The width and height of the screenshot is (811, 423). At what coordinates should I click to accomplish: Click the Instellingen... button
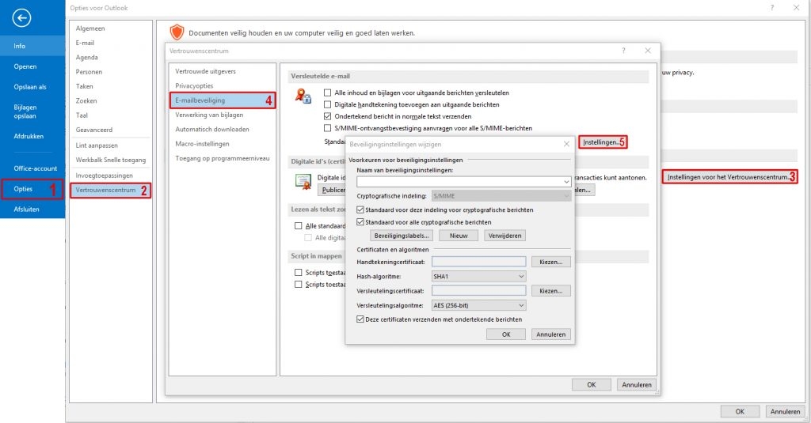pyautogui.click(x=600, y=142)
